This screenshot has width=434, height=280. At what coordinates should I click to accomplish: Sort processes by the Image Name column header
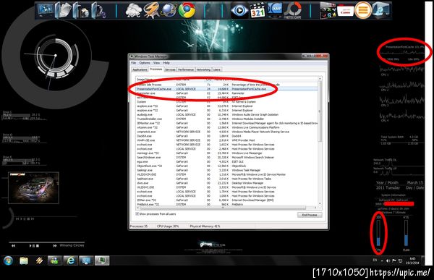155,80
